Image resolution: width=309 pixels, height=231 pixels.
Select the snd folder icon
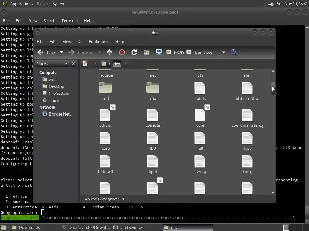point(105,88)
